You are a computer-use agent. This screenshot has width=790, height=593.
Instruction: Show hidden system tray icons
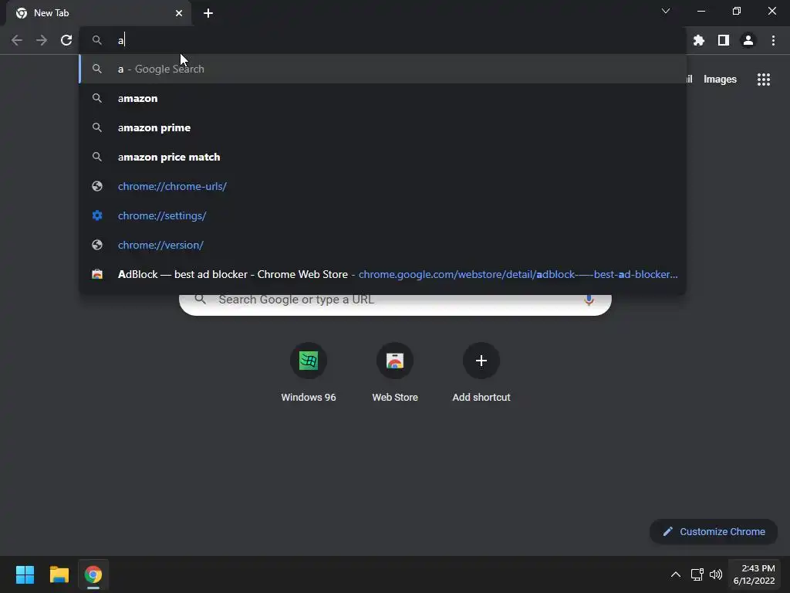pos(676,574)
